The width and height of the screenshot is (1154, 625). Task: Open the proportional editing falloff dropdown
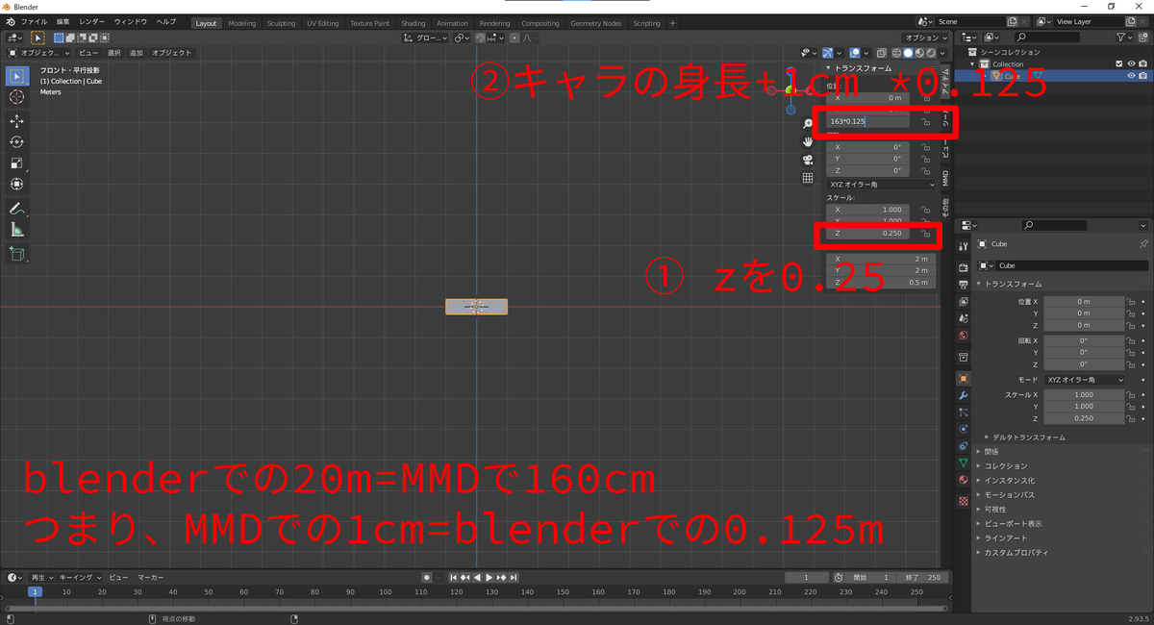[x=529, y=37]
